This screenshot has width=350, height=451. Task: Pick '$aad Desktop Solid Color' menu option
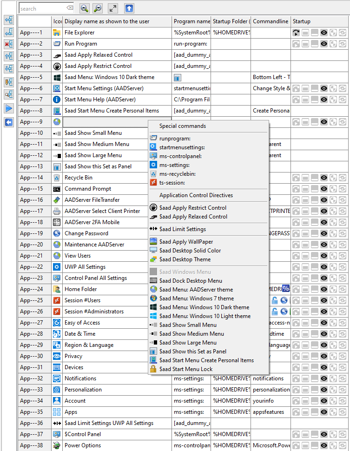[190, 251]
